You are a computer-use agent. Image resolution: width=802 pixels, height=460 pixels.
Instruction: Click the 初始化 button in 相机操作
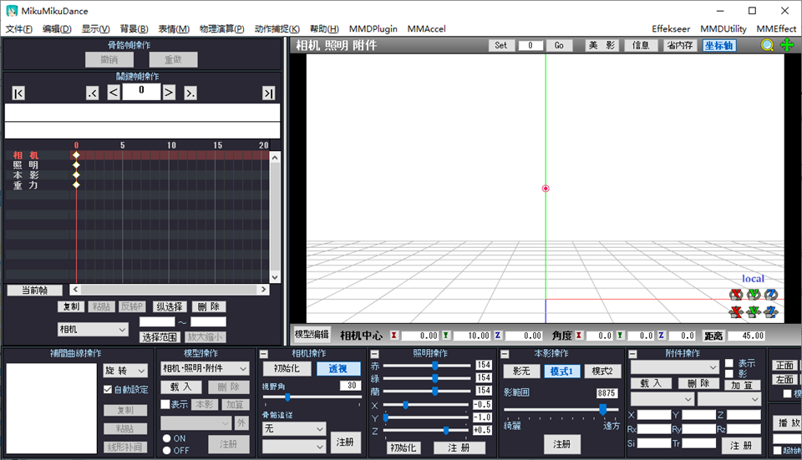click(287, 368)
